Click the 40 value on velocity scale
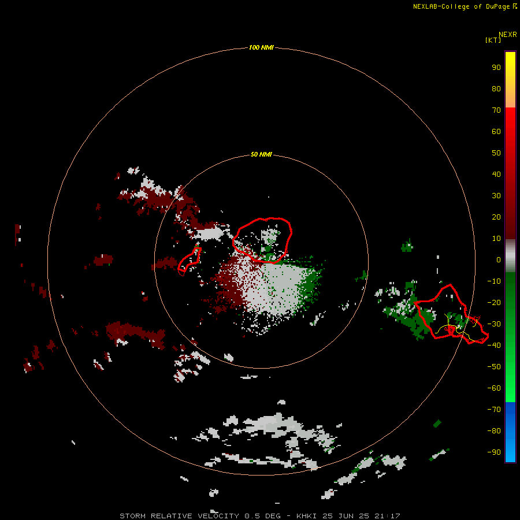The image size is (520, 520). click(496, 174)
